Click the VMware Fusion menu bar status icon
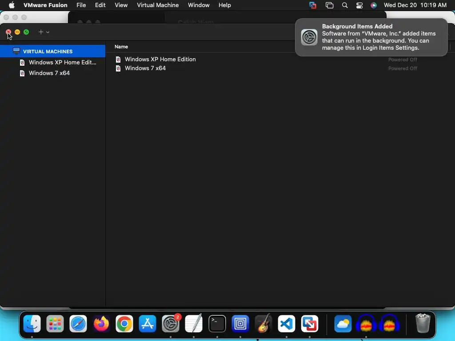 pyautogui.click(x=312, y=5)
